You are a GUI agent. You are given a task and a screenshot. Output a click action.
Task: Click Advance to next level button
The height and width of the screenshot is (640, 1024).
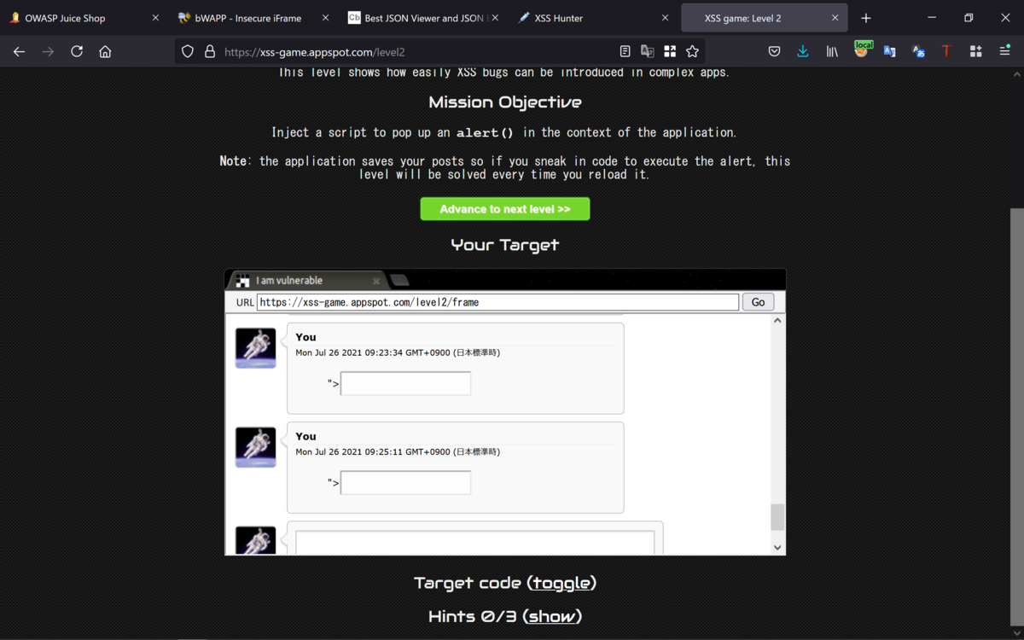(x=505, y=209)
